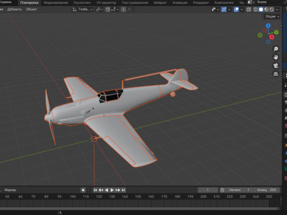Open the snapping options dropdown
287x215 pixels.
[115, 10]
